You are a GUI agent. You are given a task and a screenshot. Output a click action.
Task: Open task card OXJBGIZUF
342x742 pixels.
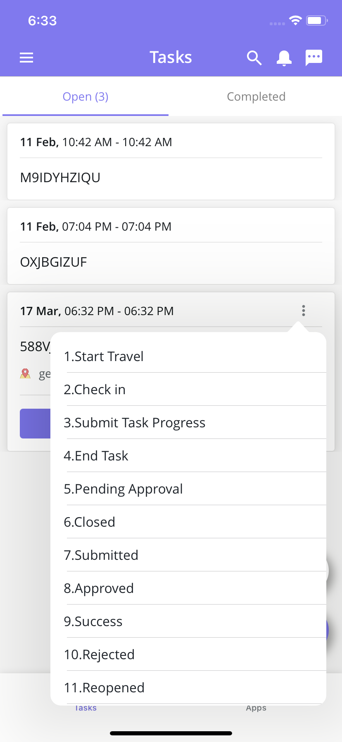point(171,246)
